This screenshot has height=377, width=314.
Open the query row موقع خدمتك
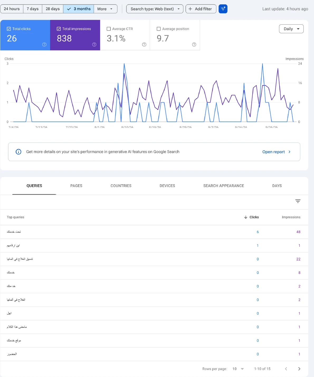[x=154, y=341]
